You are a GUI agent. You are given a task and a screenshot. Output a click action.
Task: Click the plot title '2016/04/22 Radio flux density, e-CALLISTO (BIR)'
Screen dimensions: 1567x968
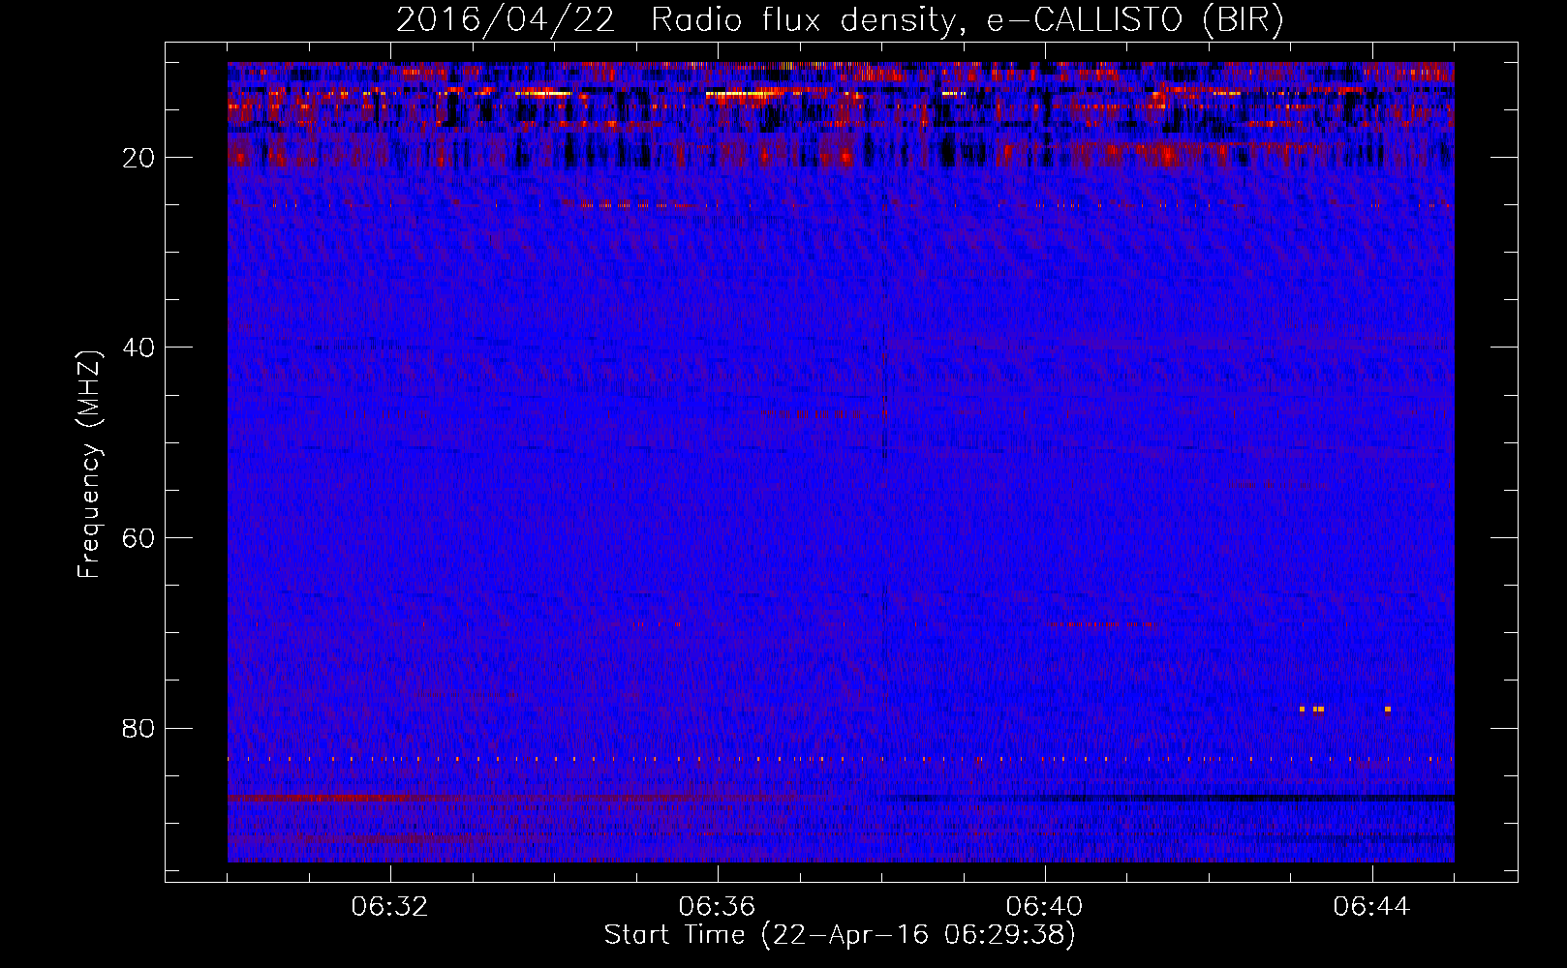(840, 20)
